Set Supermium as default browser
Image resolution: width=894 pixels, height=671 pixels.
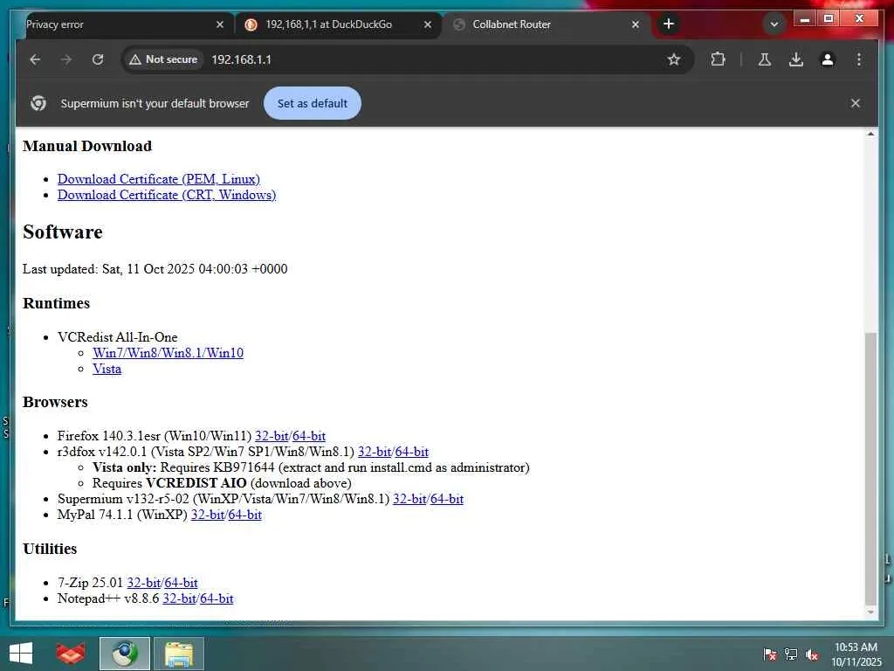tap(312, 103)
